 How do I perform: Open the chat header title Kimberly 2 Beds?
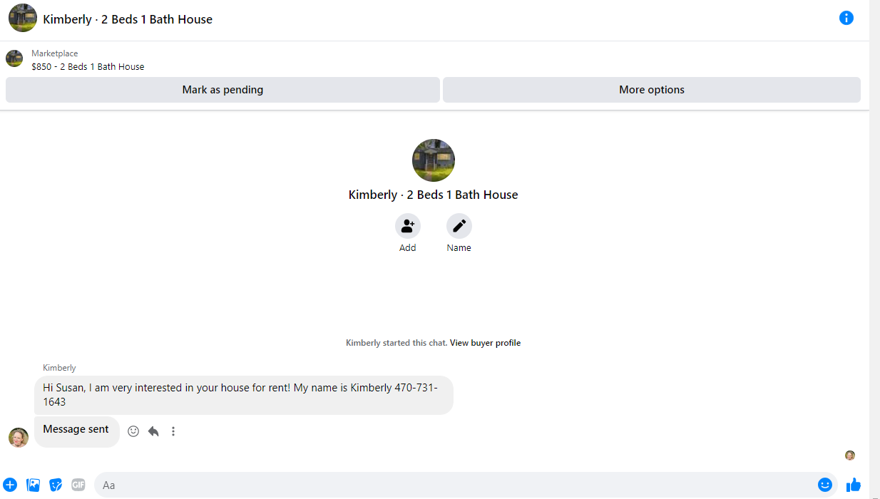128,19
